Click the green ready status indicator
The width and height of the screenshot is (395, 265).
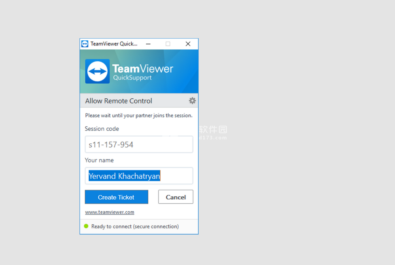point(86,226)
